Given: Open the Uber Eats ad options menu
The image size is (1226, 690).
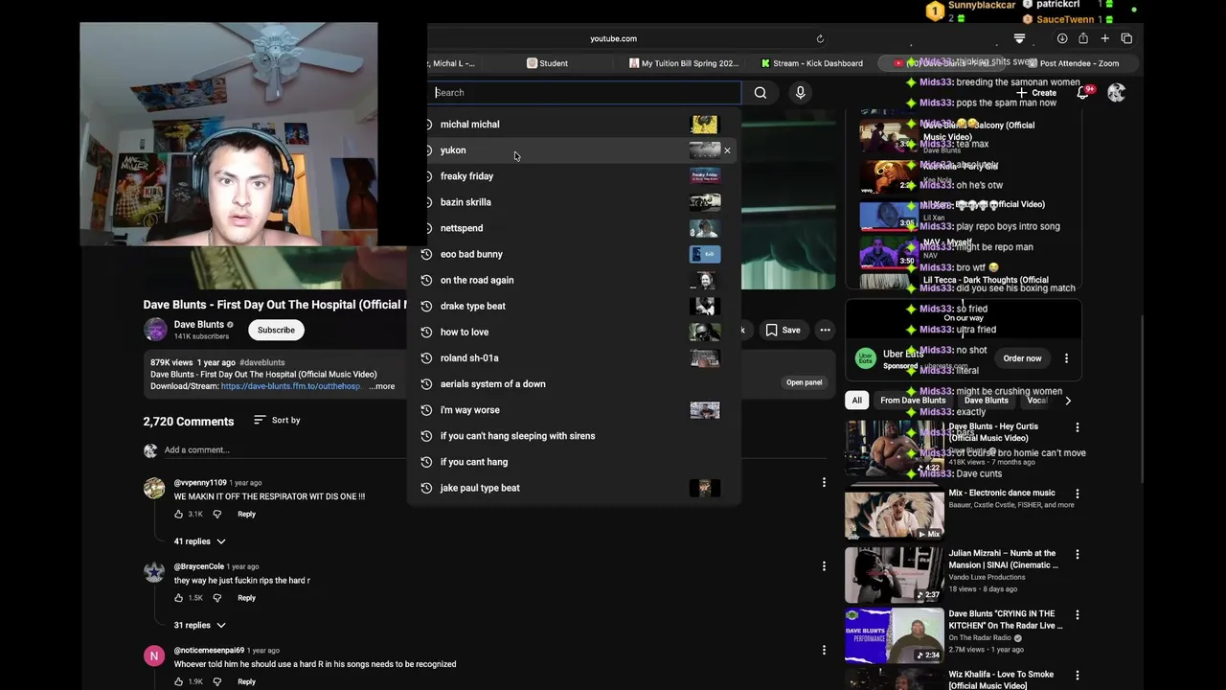Looking at the screenshot, I should click(x=1066, y=358).
